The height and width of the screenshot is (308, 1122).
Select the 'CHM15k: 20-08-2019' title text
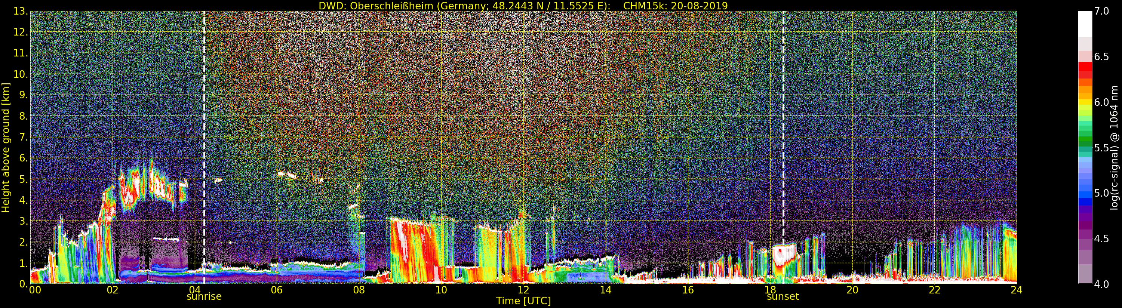click(676, 6)
